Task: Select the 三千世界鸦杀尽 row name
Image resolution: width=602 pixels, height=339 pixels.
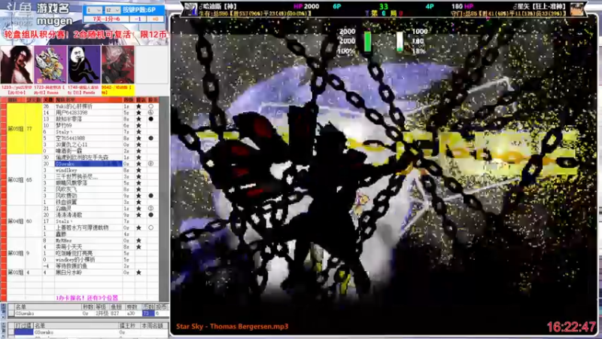Action: (x=77, y=176)
